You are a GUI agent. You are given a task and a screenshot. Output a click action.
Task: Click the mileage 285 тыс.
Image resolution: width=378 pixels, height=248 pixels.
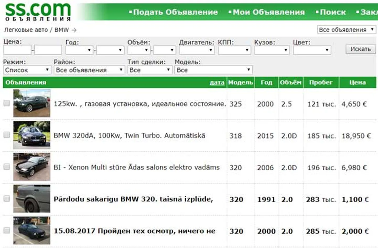321,231
